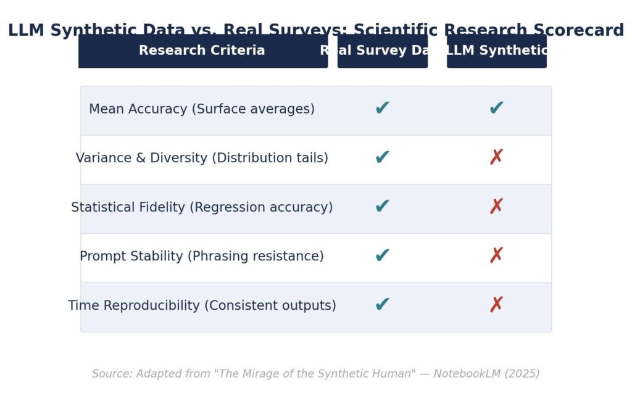This screenshot has width=632, height=393.
Task: Click LLM Synthetic red X for Prompt Stability
Action: (496, 256)
